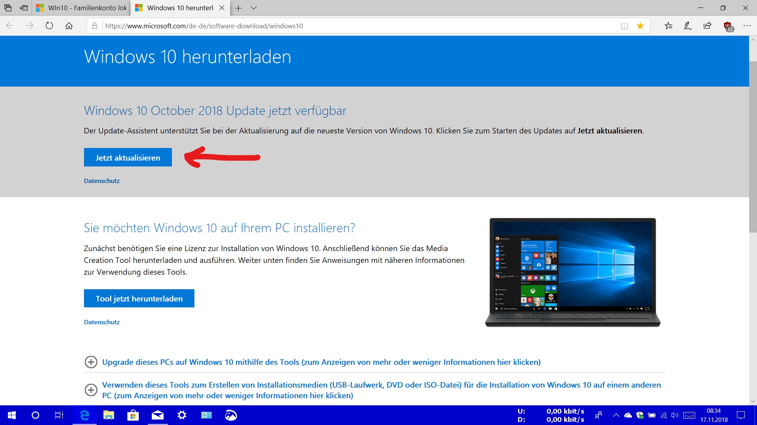Open Settings gear in taskbar

click(182, 415)
